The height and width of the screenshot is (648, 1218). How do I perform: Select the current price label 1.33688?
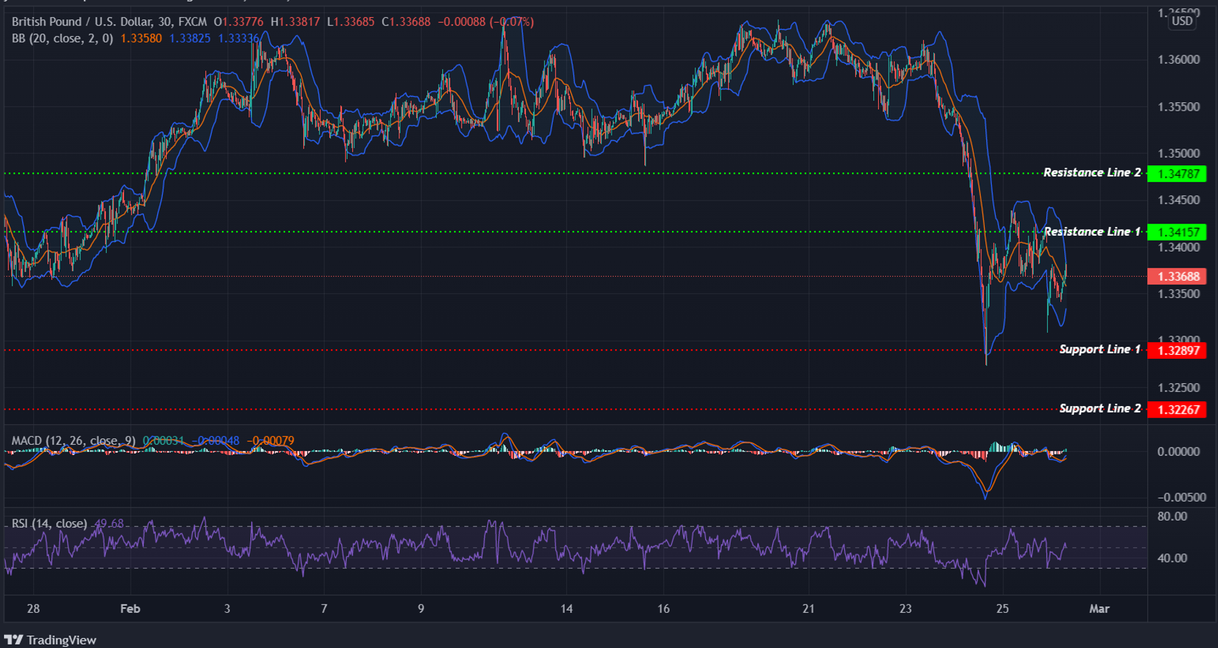tap(1178, 276)
